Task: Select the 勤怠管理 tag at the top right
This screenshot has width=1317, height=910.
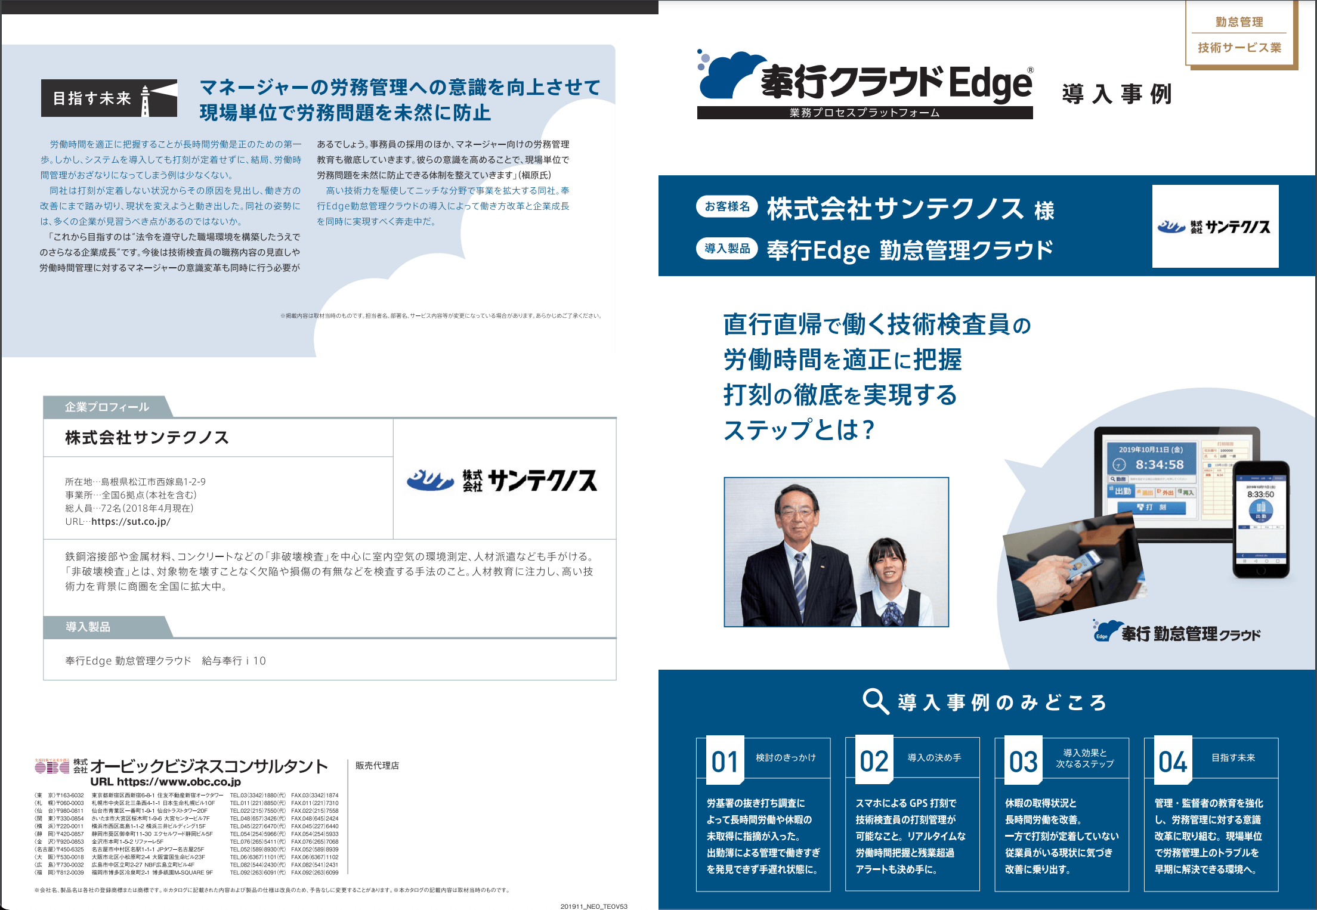Action: tap(1239, 22)
